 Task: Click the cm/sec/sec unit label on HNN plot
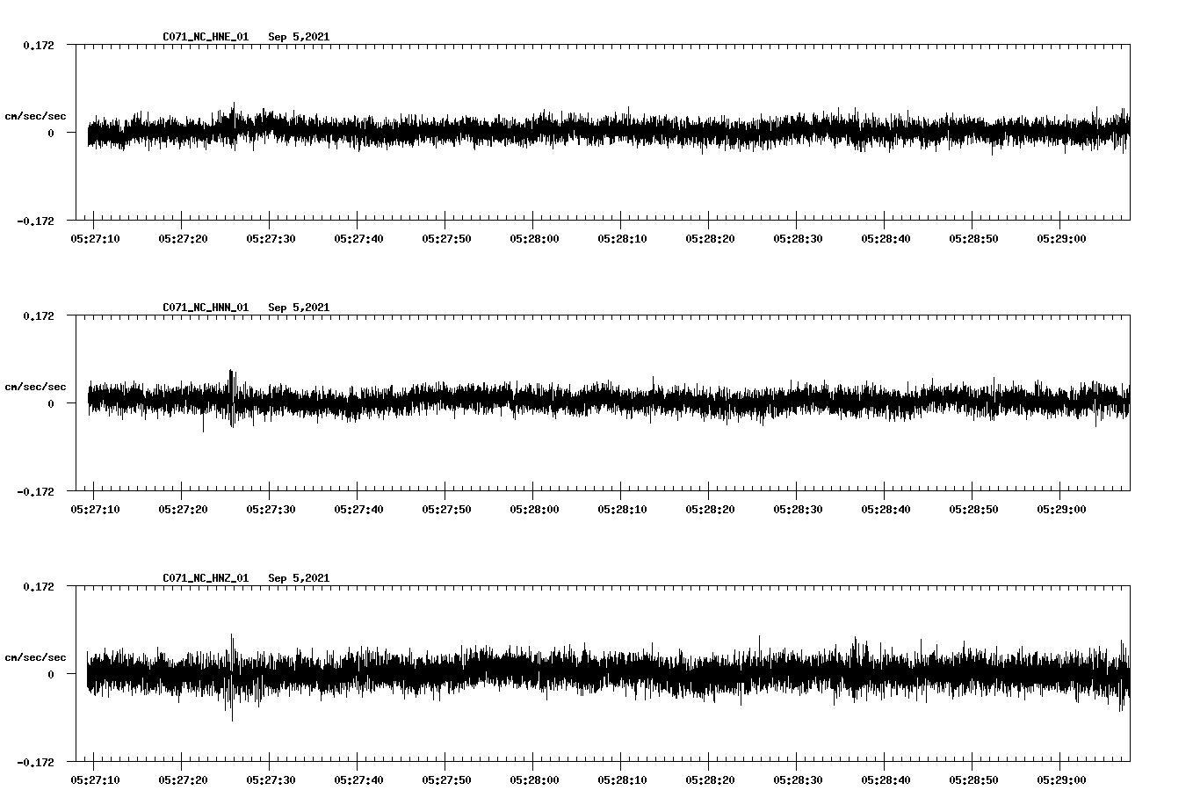click(x=35, y=387)
